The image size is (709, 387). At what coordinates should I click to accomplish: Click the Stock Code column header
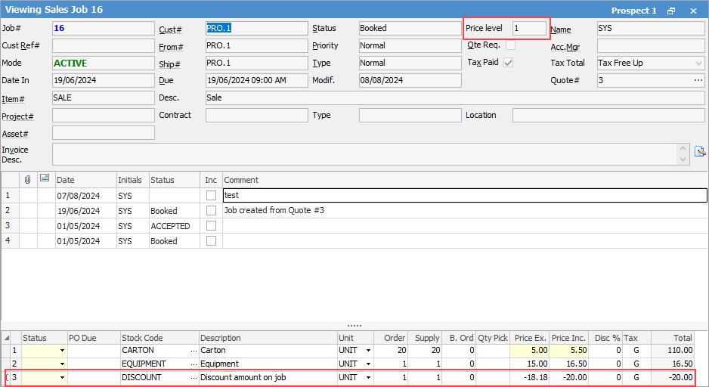click(x=142, y=338)
